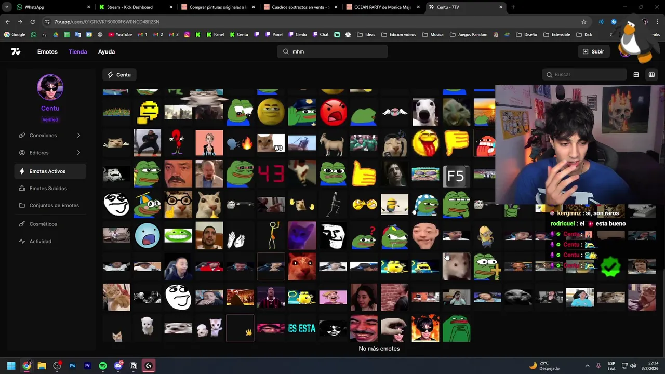Open the YouTube bookmark
This screenshot has width=665, height=374.
coord(120,35)
